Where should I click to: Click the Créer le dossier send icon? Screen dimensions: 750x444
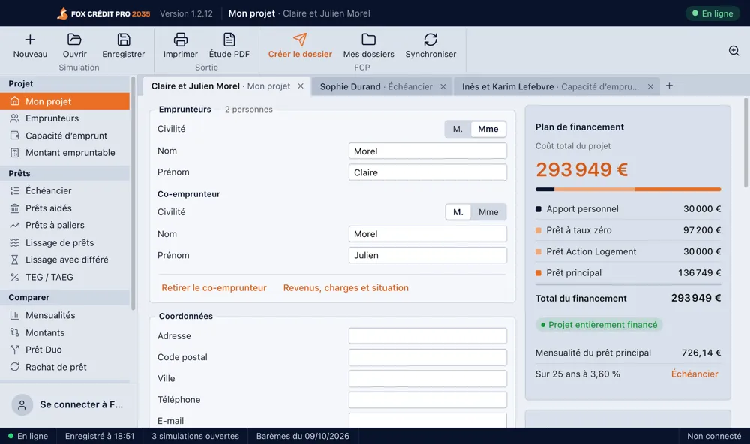click(x=300, y=40)
